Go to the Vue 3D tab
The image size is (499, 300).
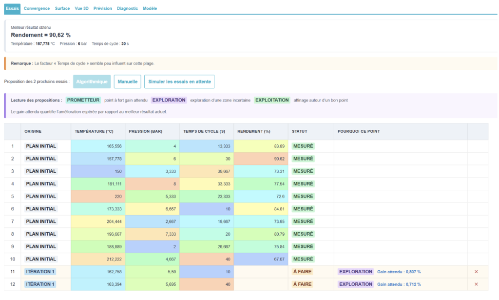[x=81, y=8]
